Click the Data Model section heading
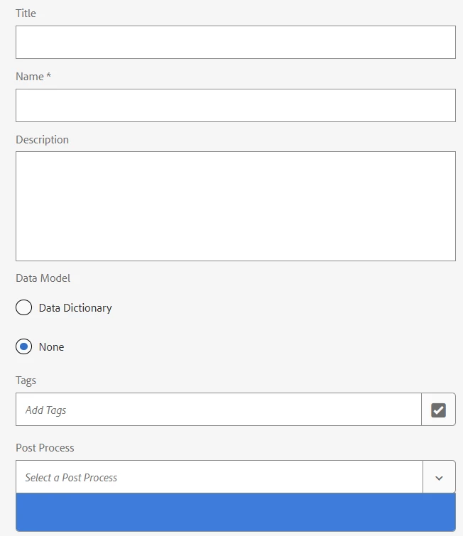This screenshot has width=463, height=536. [43, 278]
